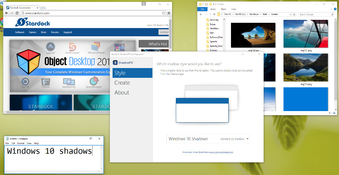339x175 pixels.
Task: Click Windows in the Explorer breadcrumb path
Action: pyautogui.click(x=254, y=14)
